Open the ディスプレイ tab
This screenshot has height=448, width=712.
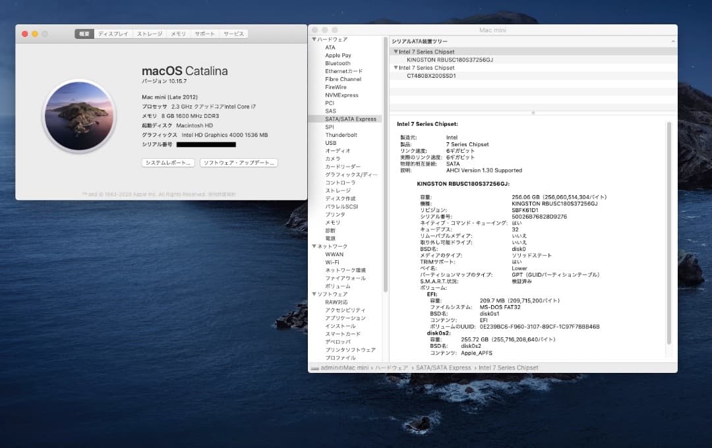coord(112,34)
